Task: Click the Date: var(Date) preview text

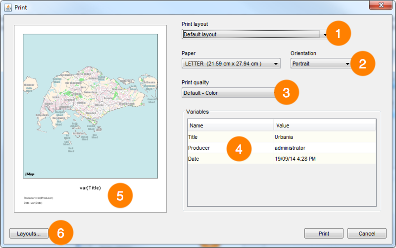Action: [33, 203]
